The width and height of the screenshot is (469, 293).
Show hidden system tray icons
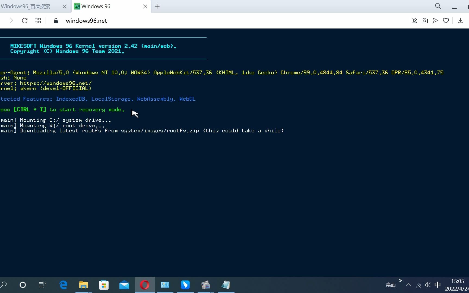408,285
